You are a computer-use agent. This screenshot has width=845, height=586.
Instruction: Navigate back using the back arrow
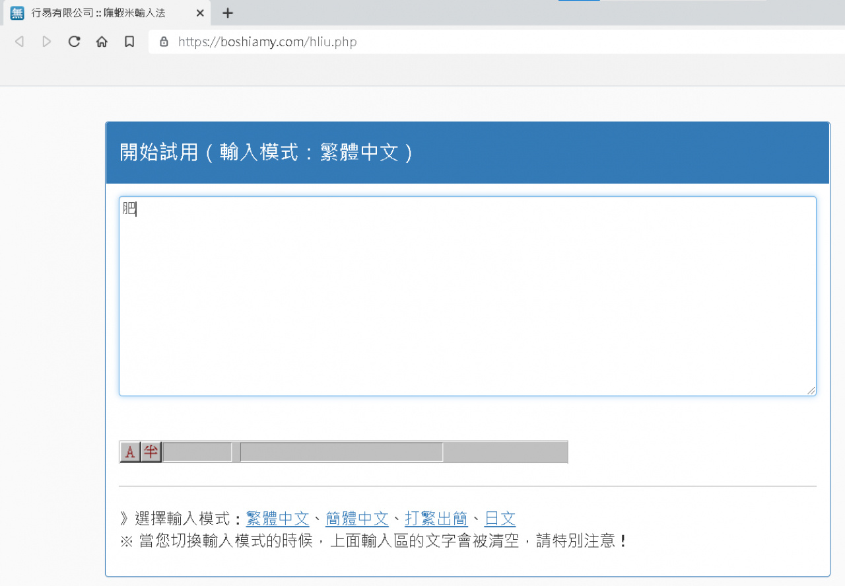19,41
